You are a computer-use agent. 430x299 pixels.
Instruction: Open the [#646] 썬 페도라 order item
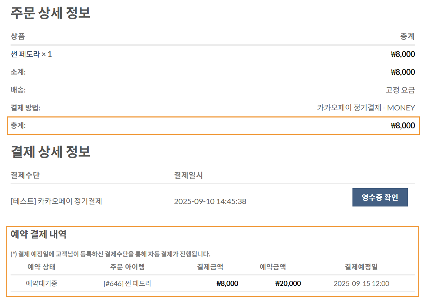click(x=127, y=284)
